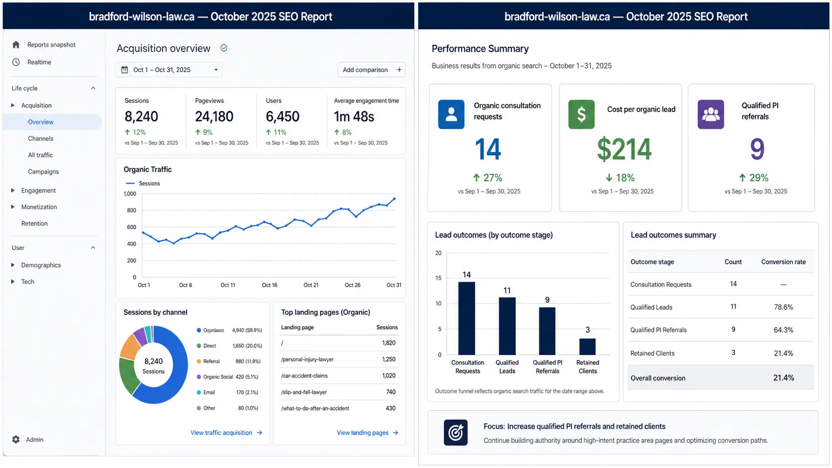The height and width of the screenshot is (468, 832).
Task: Click the green verified check icon beside Acquisition overview
Action: 224,48
